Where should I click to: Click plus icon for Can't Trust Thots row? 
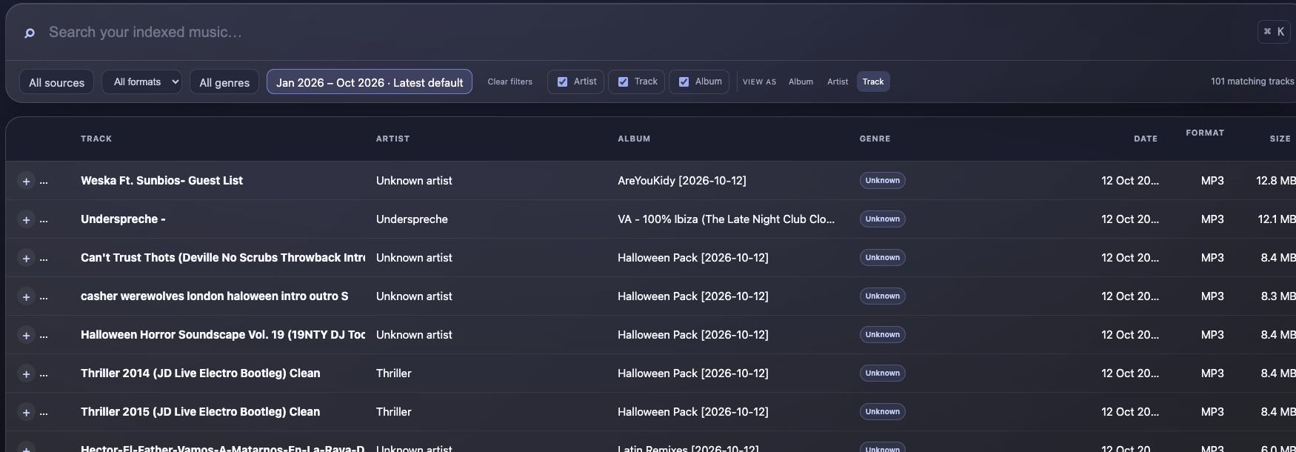[x=26, y=258]
